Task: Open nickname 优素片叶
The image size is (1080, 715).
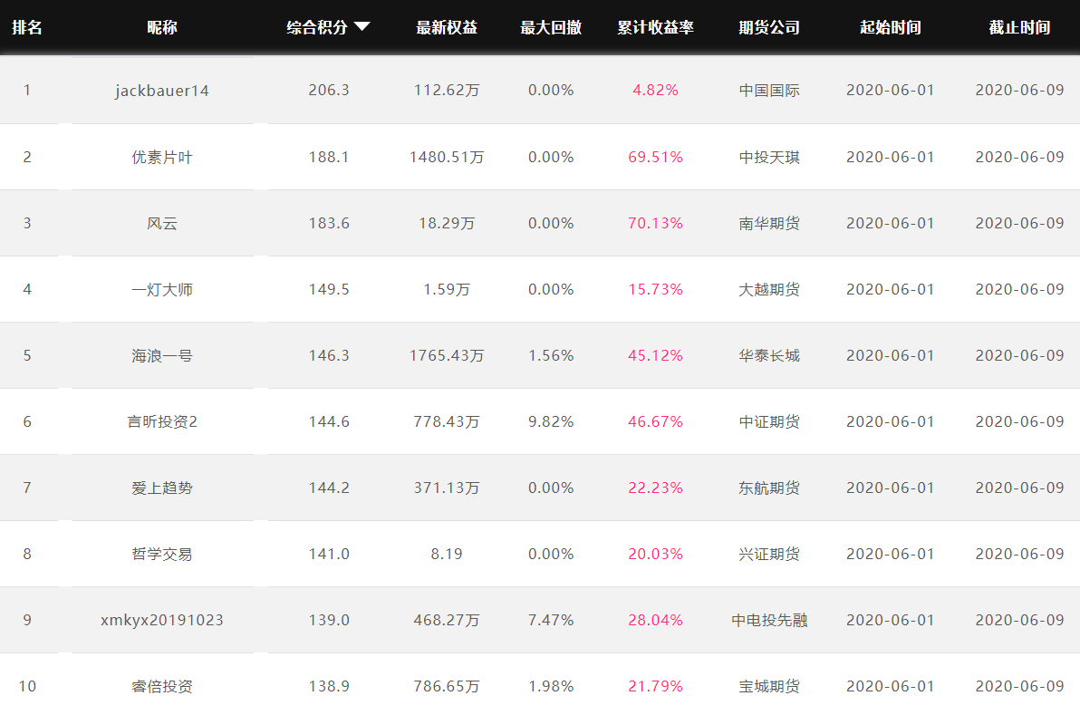Action: click(162, 157)
